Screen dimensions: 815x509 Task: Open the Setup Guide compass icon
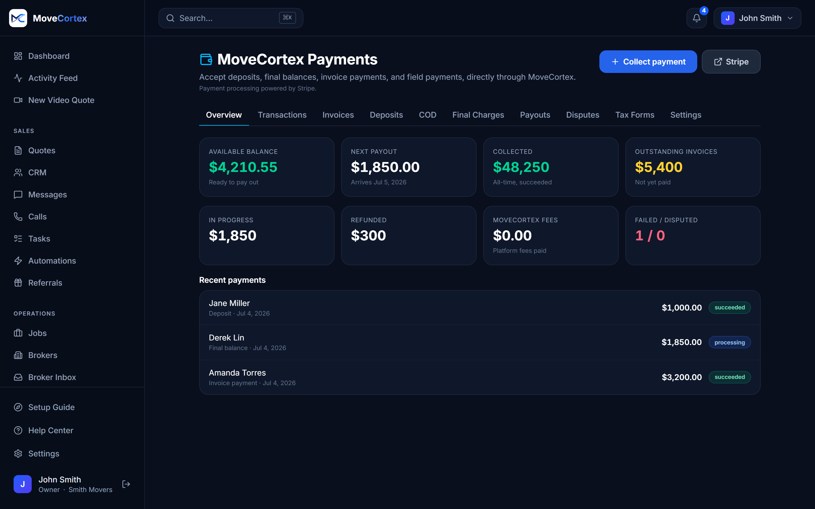18,407
